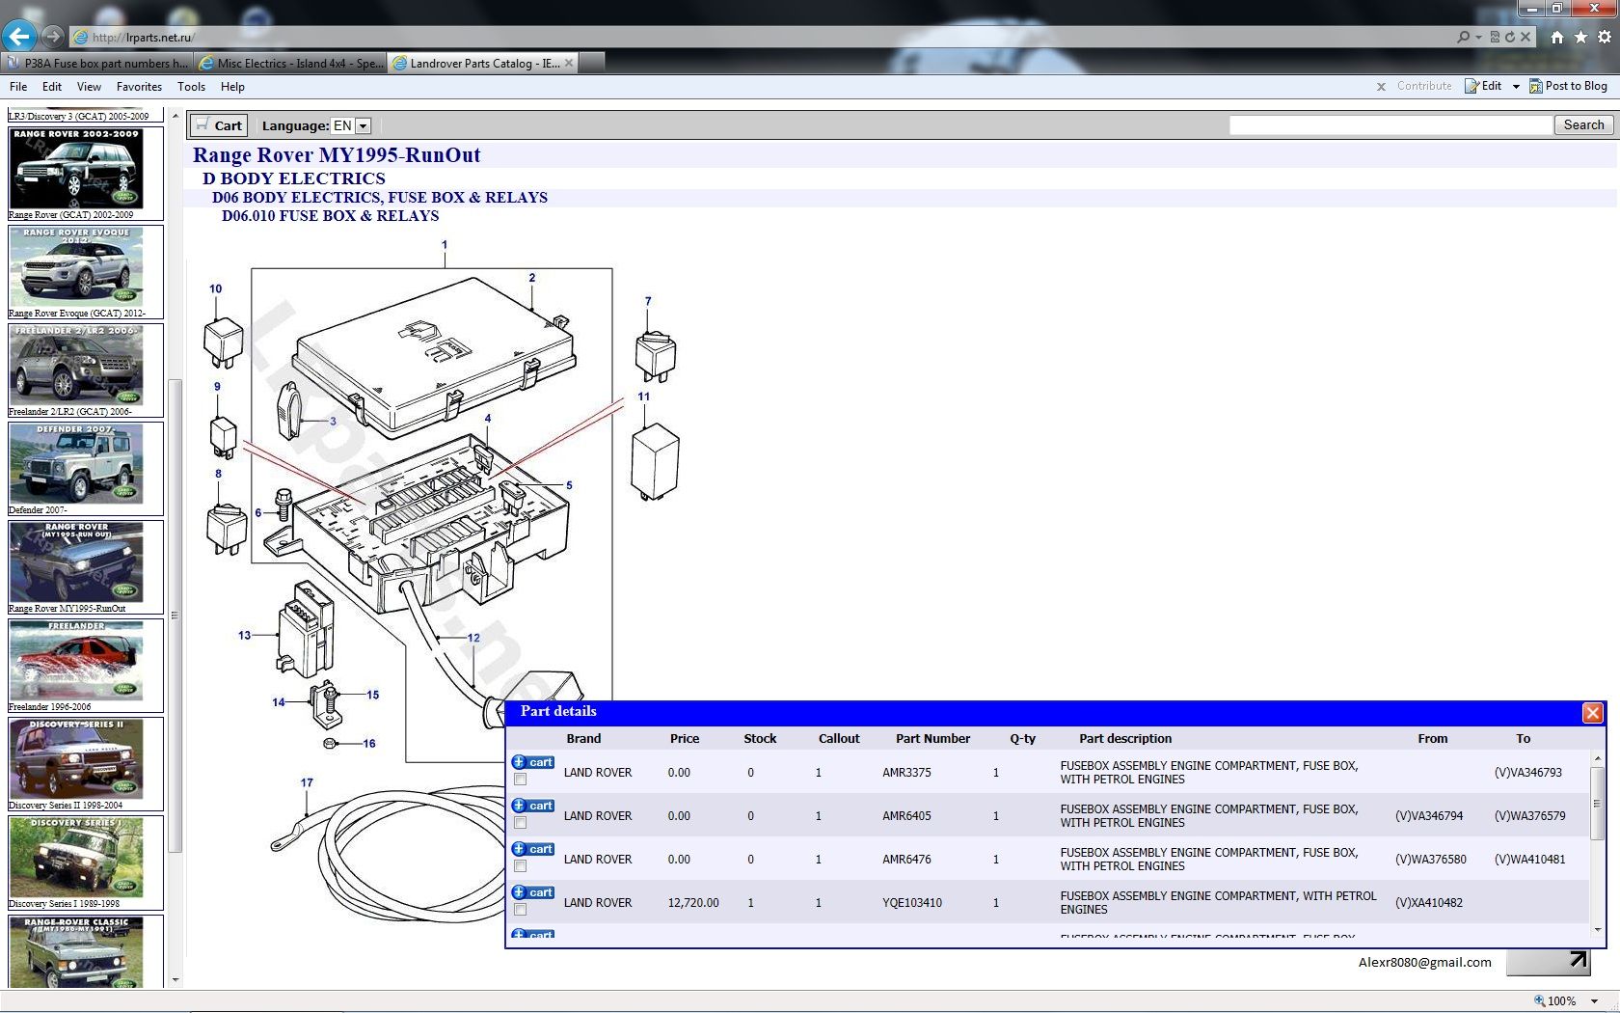Screen dimensions: 1620x1013
Task: Refresh the page using the reload icon
Action: click(1510, 37)
